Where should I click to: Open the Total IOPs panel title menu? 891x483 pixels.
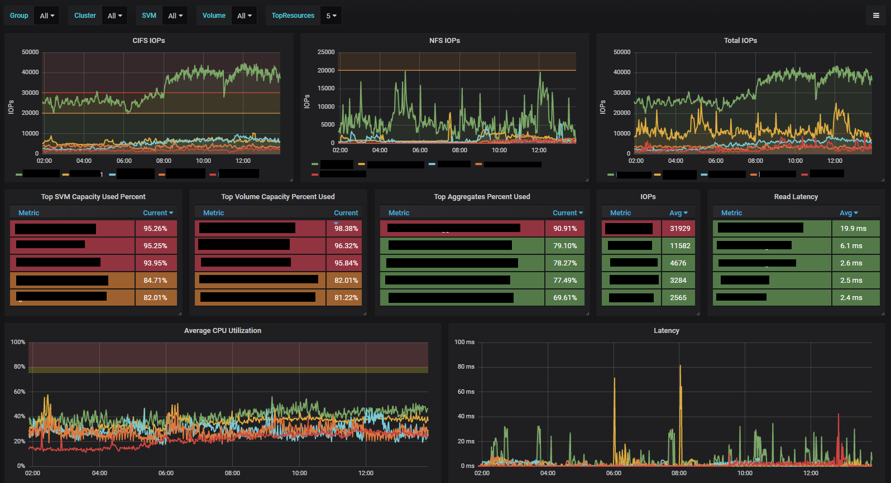(740, 41)
